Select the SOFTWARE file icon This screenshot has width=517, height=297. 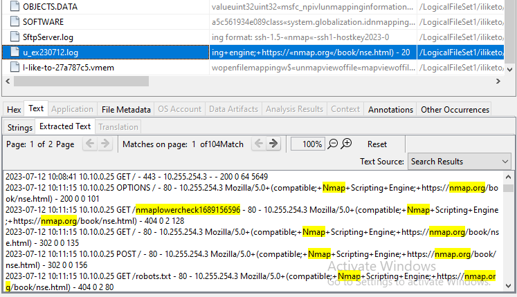click(x=15, y=21)
